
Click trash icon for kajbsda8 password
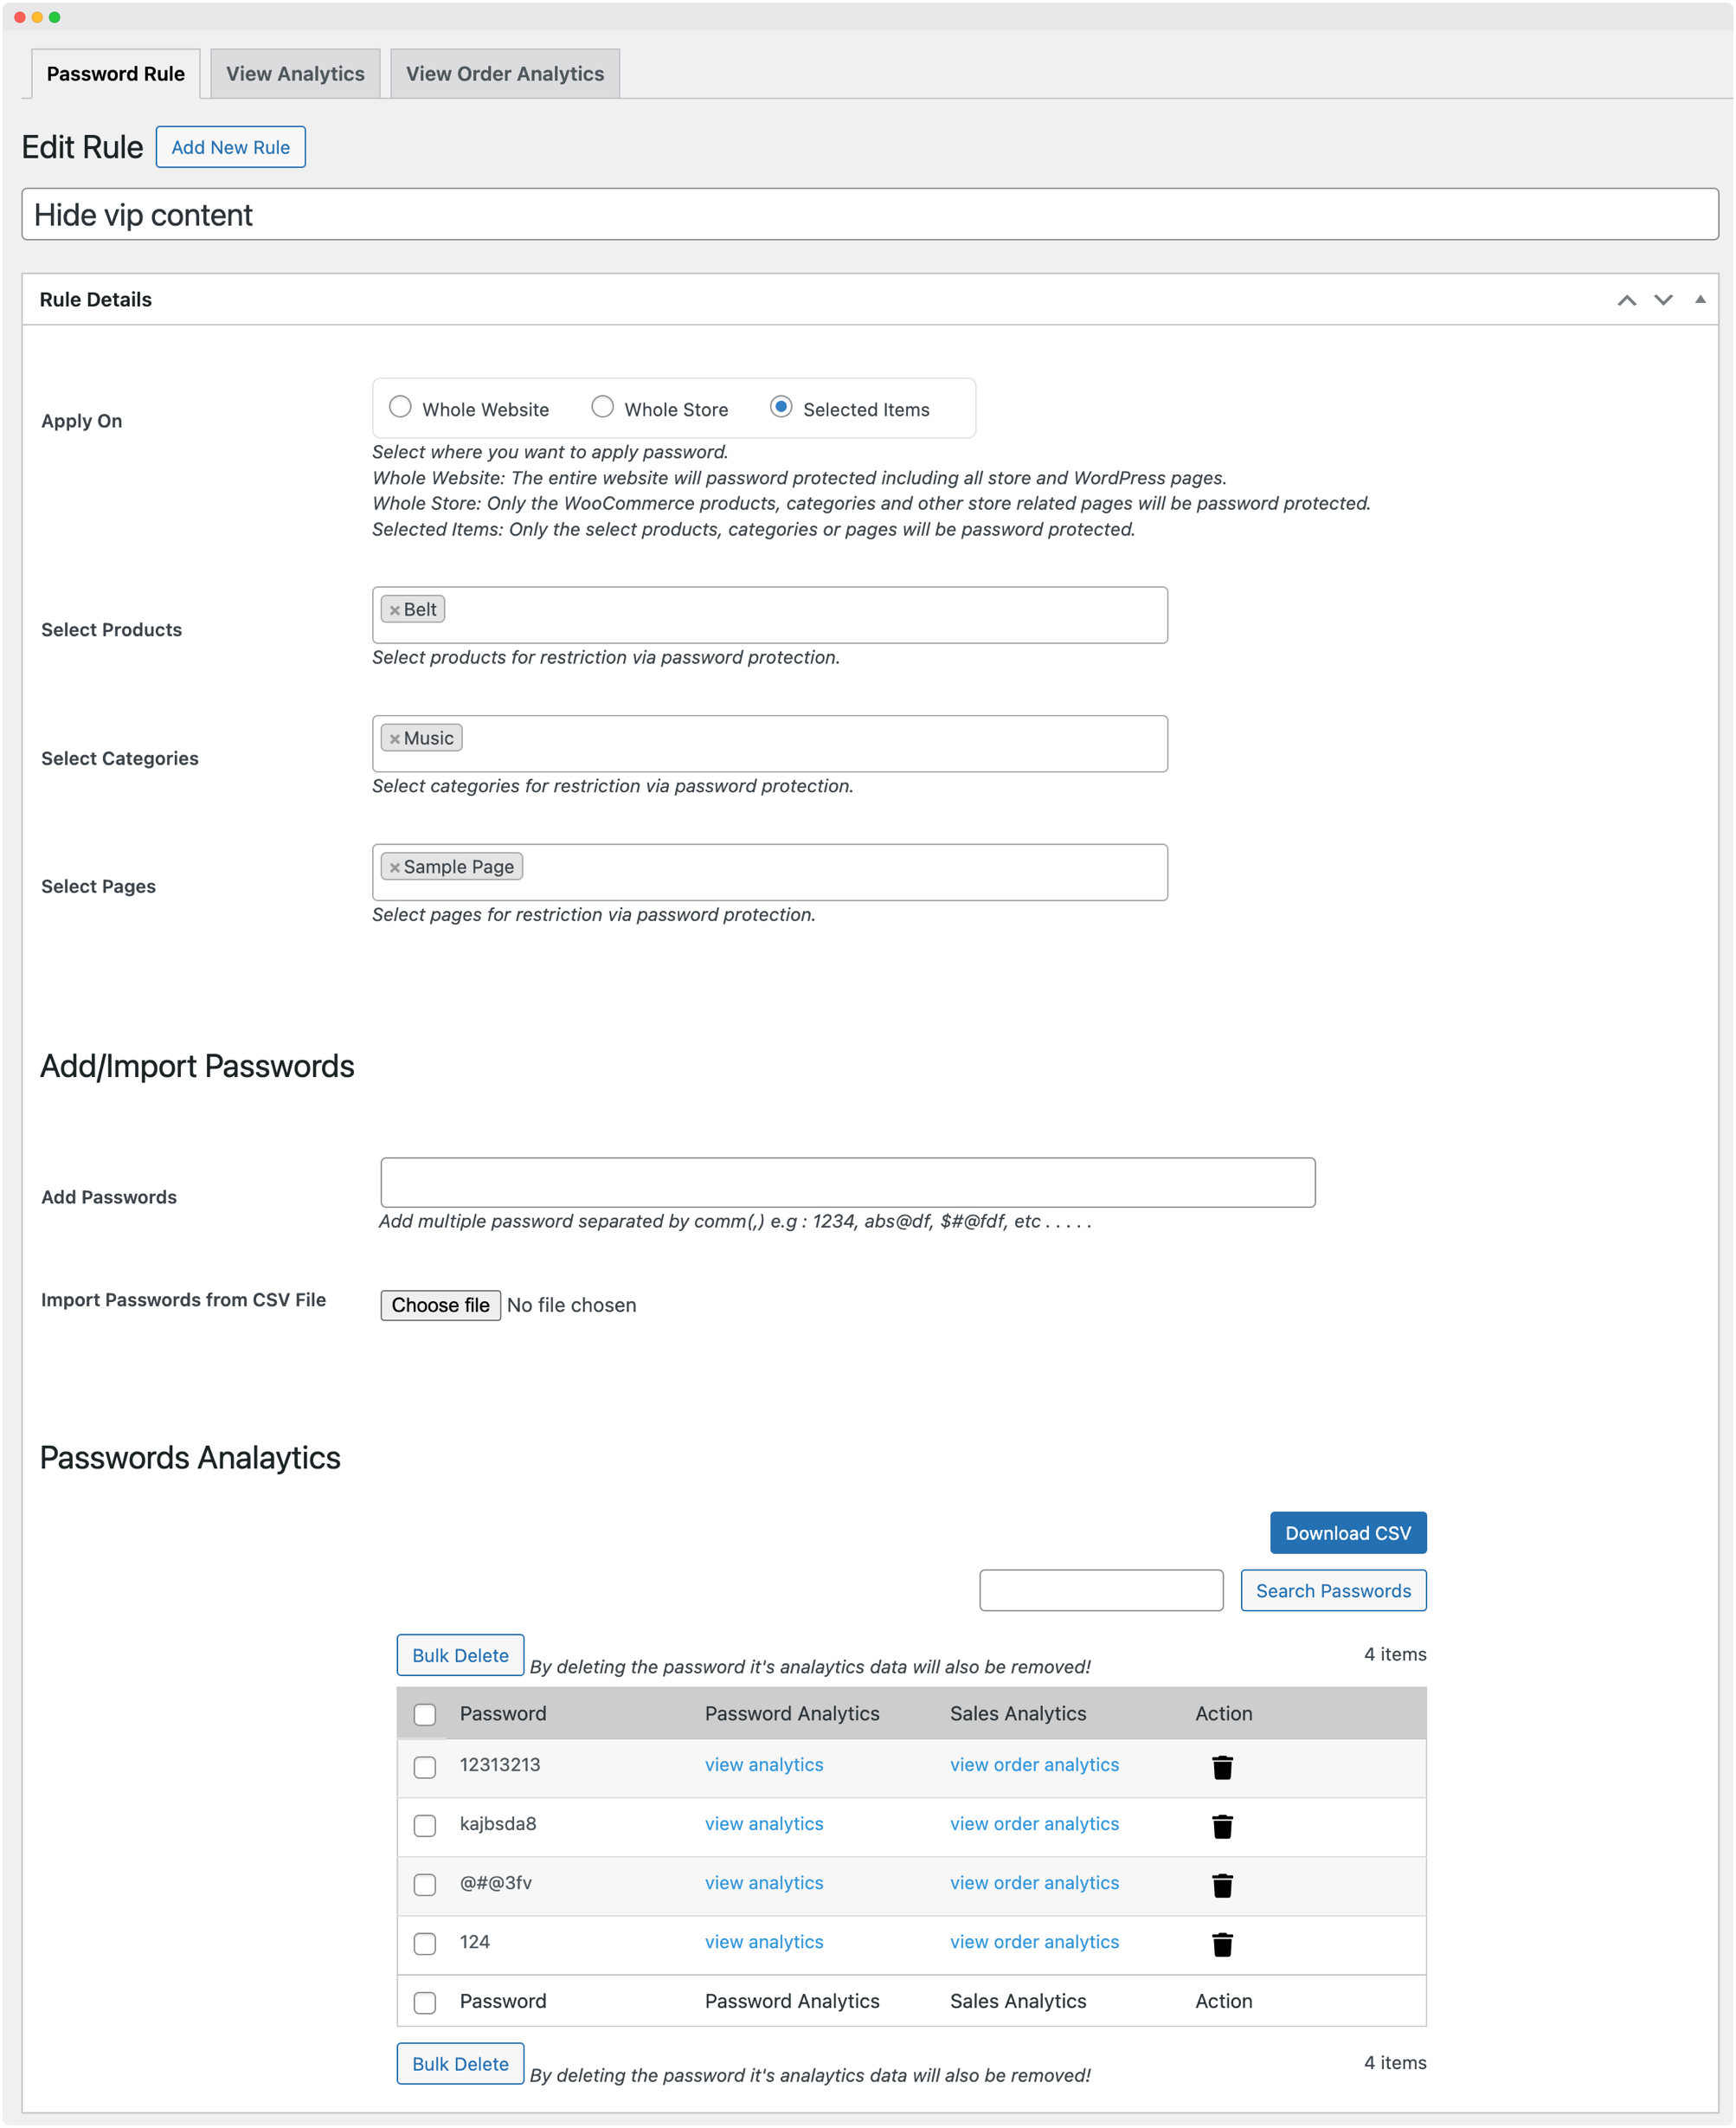1222,1827
